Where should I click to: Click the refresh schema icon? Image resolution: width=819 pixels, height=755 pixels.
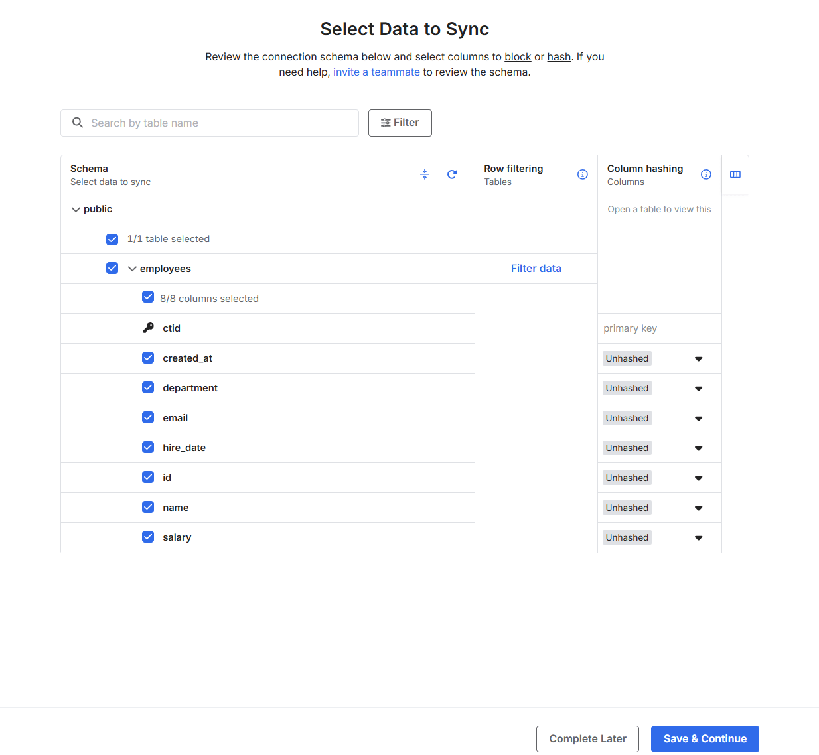(452, 174)
